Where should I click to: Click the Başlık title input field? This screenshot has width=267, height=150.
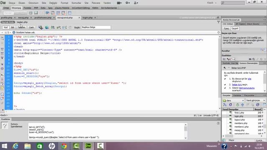[96, 27]
